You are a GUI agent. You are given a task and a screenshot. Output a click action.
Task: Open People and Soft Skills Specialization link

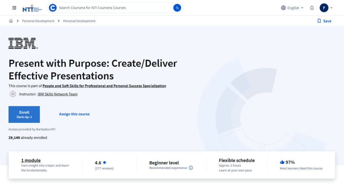coord(104,86)
